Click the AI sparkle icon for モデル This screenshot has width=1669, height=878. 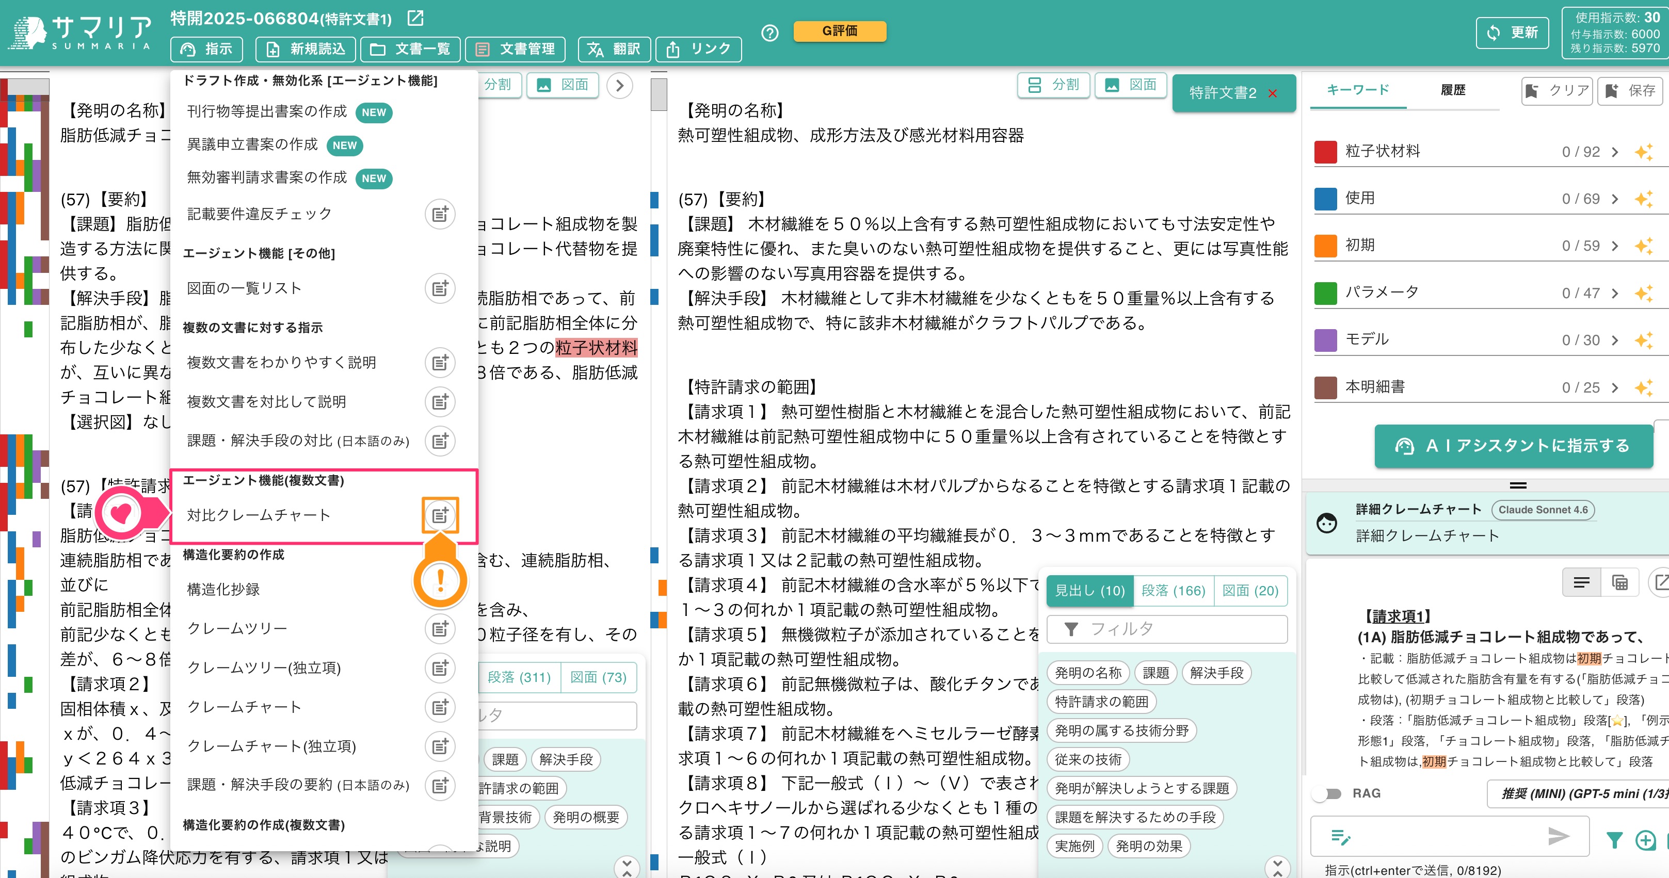(x=1643, y=340)
